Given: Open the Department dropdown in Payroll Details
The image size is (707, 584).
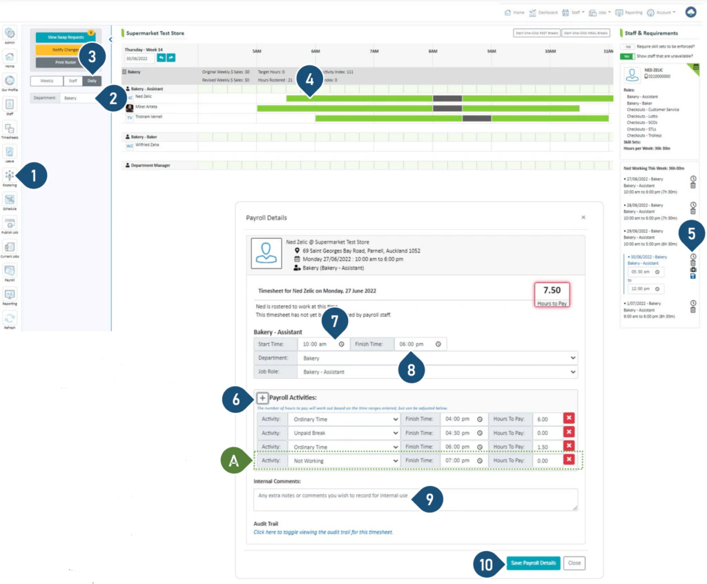Looking at the screenshot, I should (x=437, y=358).
